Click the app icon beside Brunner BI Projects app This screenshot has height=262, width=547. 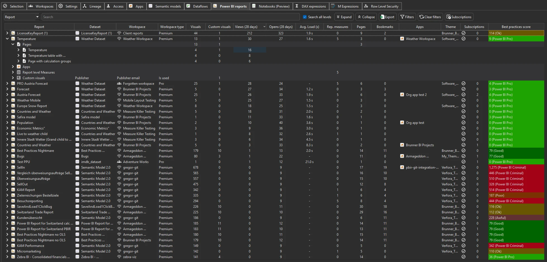pos(402,145)
